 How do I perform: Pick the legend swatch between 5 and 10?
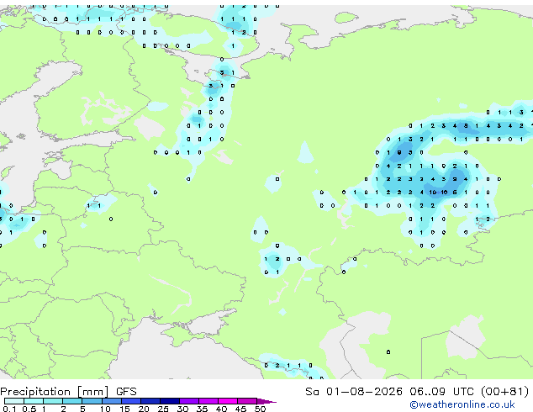92,401
